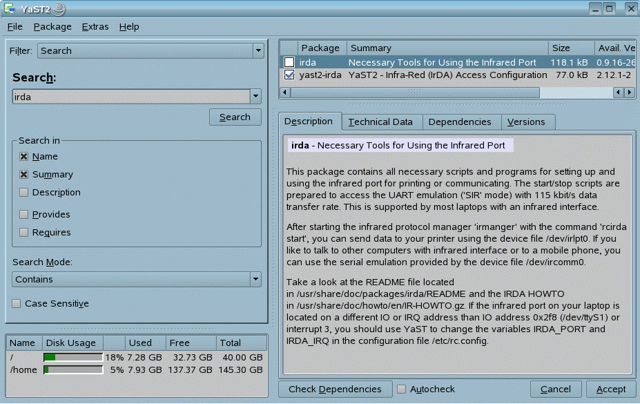
Task: Close the YaST2 window
Action: pos(631,8)
